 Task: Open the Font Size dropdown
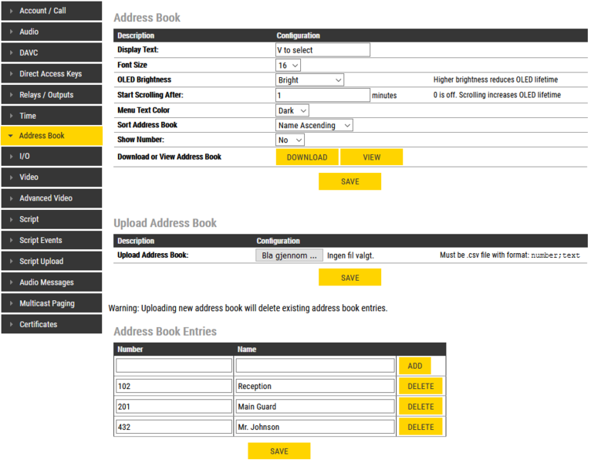(288, 66)
